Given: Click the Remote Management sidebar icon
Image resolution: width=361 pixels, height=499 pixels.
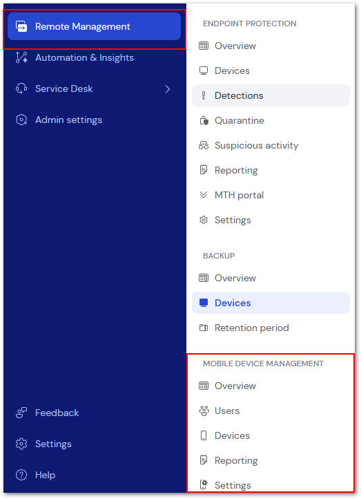Looking at the screenshot, I should 21,26.
